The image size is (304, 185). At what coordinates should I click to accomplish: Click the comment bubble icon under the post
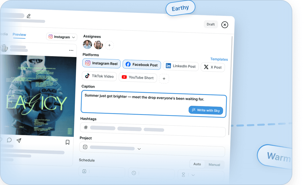(9, 140)
